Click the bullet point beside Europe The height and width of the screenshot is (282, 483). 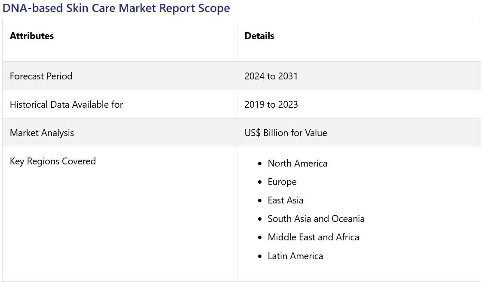[x=259, y=182]
